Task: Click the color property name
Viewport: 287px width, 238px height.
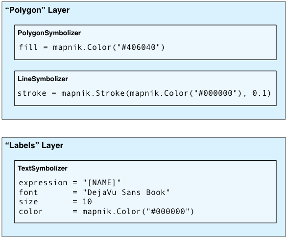Action: coord(31,212)
